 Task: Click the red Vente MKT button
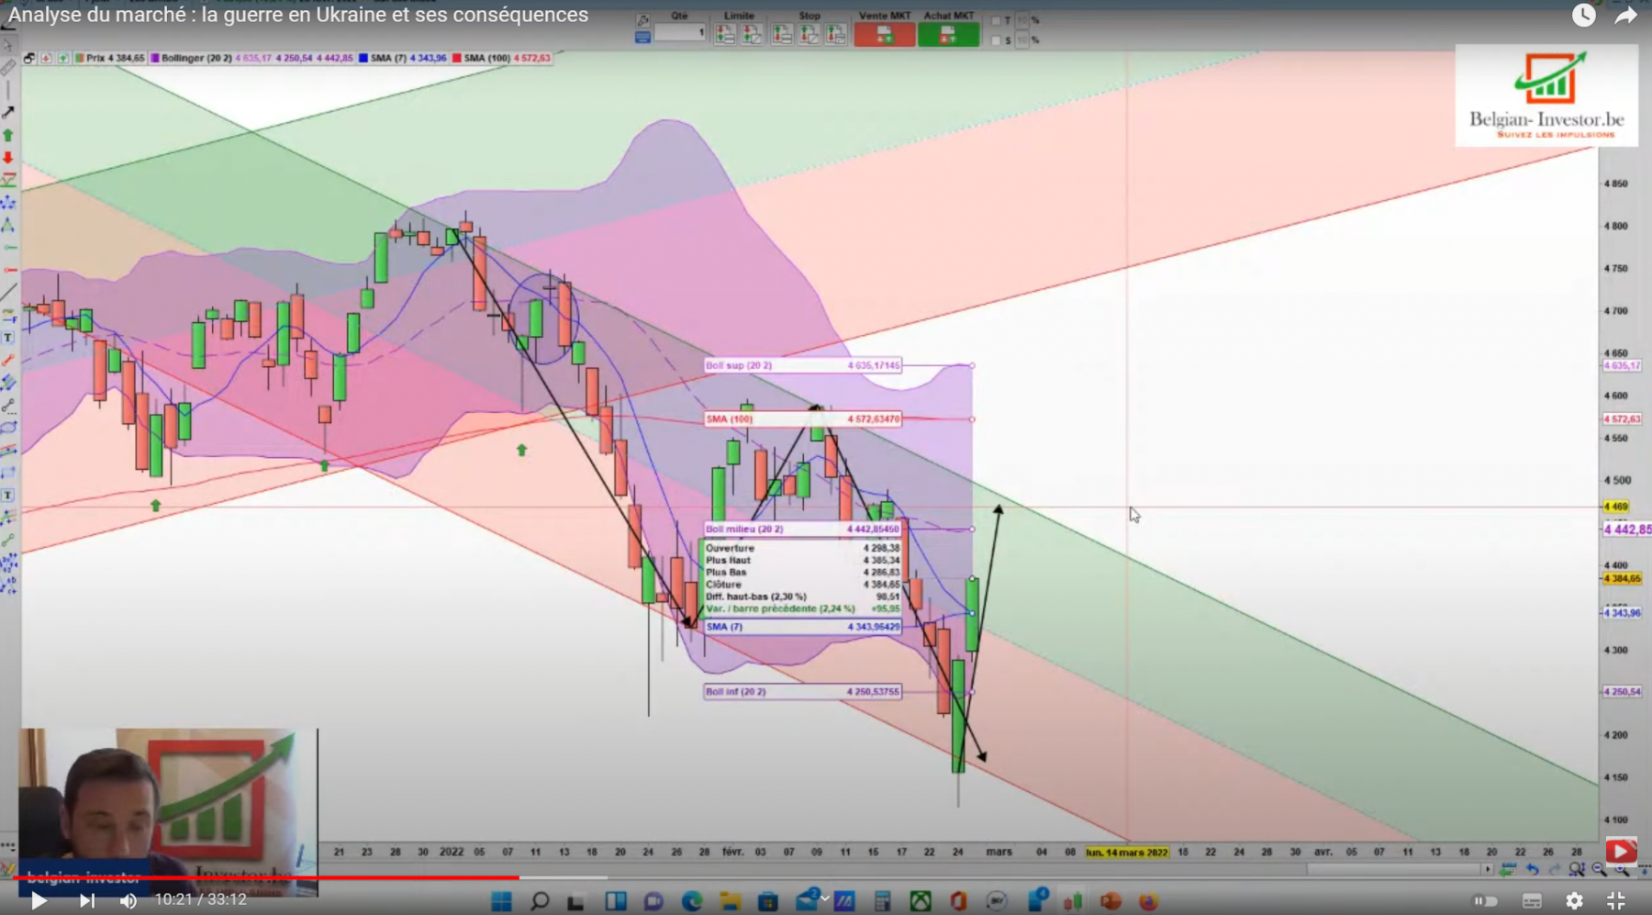click(884, 34)
